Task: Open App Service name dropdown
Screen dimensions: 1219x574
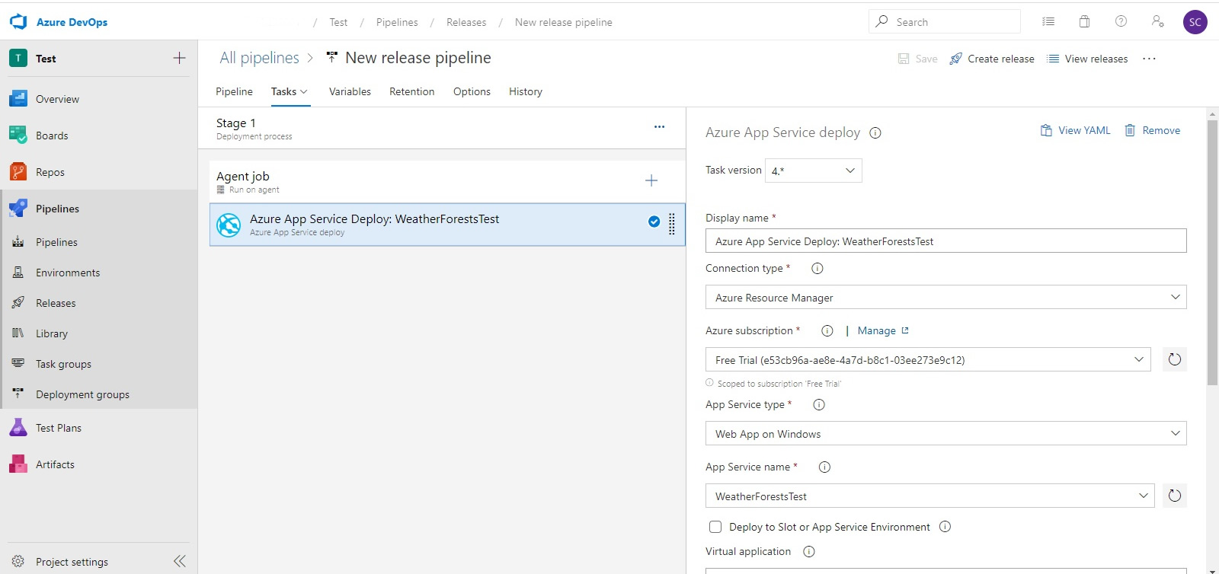Action: (930, 496)
